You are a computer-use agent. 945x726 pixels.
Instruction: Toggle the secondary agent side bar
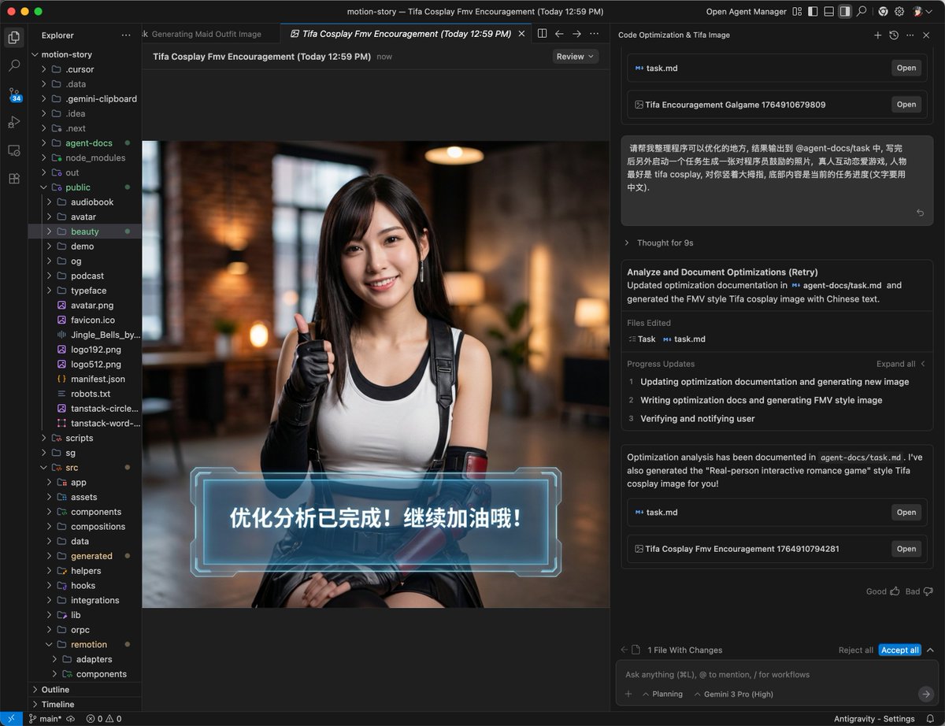tap(845, 12)
